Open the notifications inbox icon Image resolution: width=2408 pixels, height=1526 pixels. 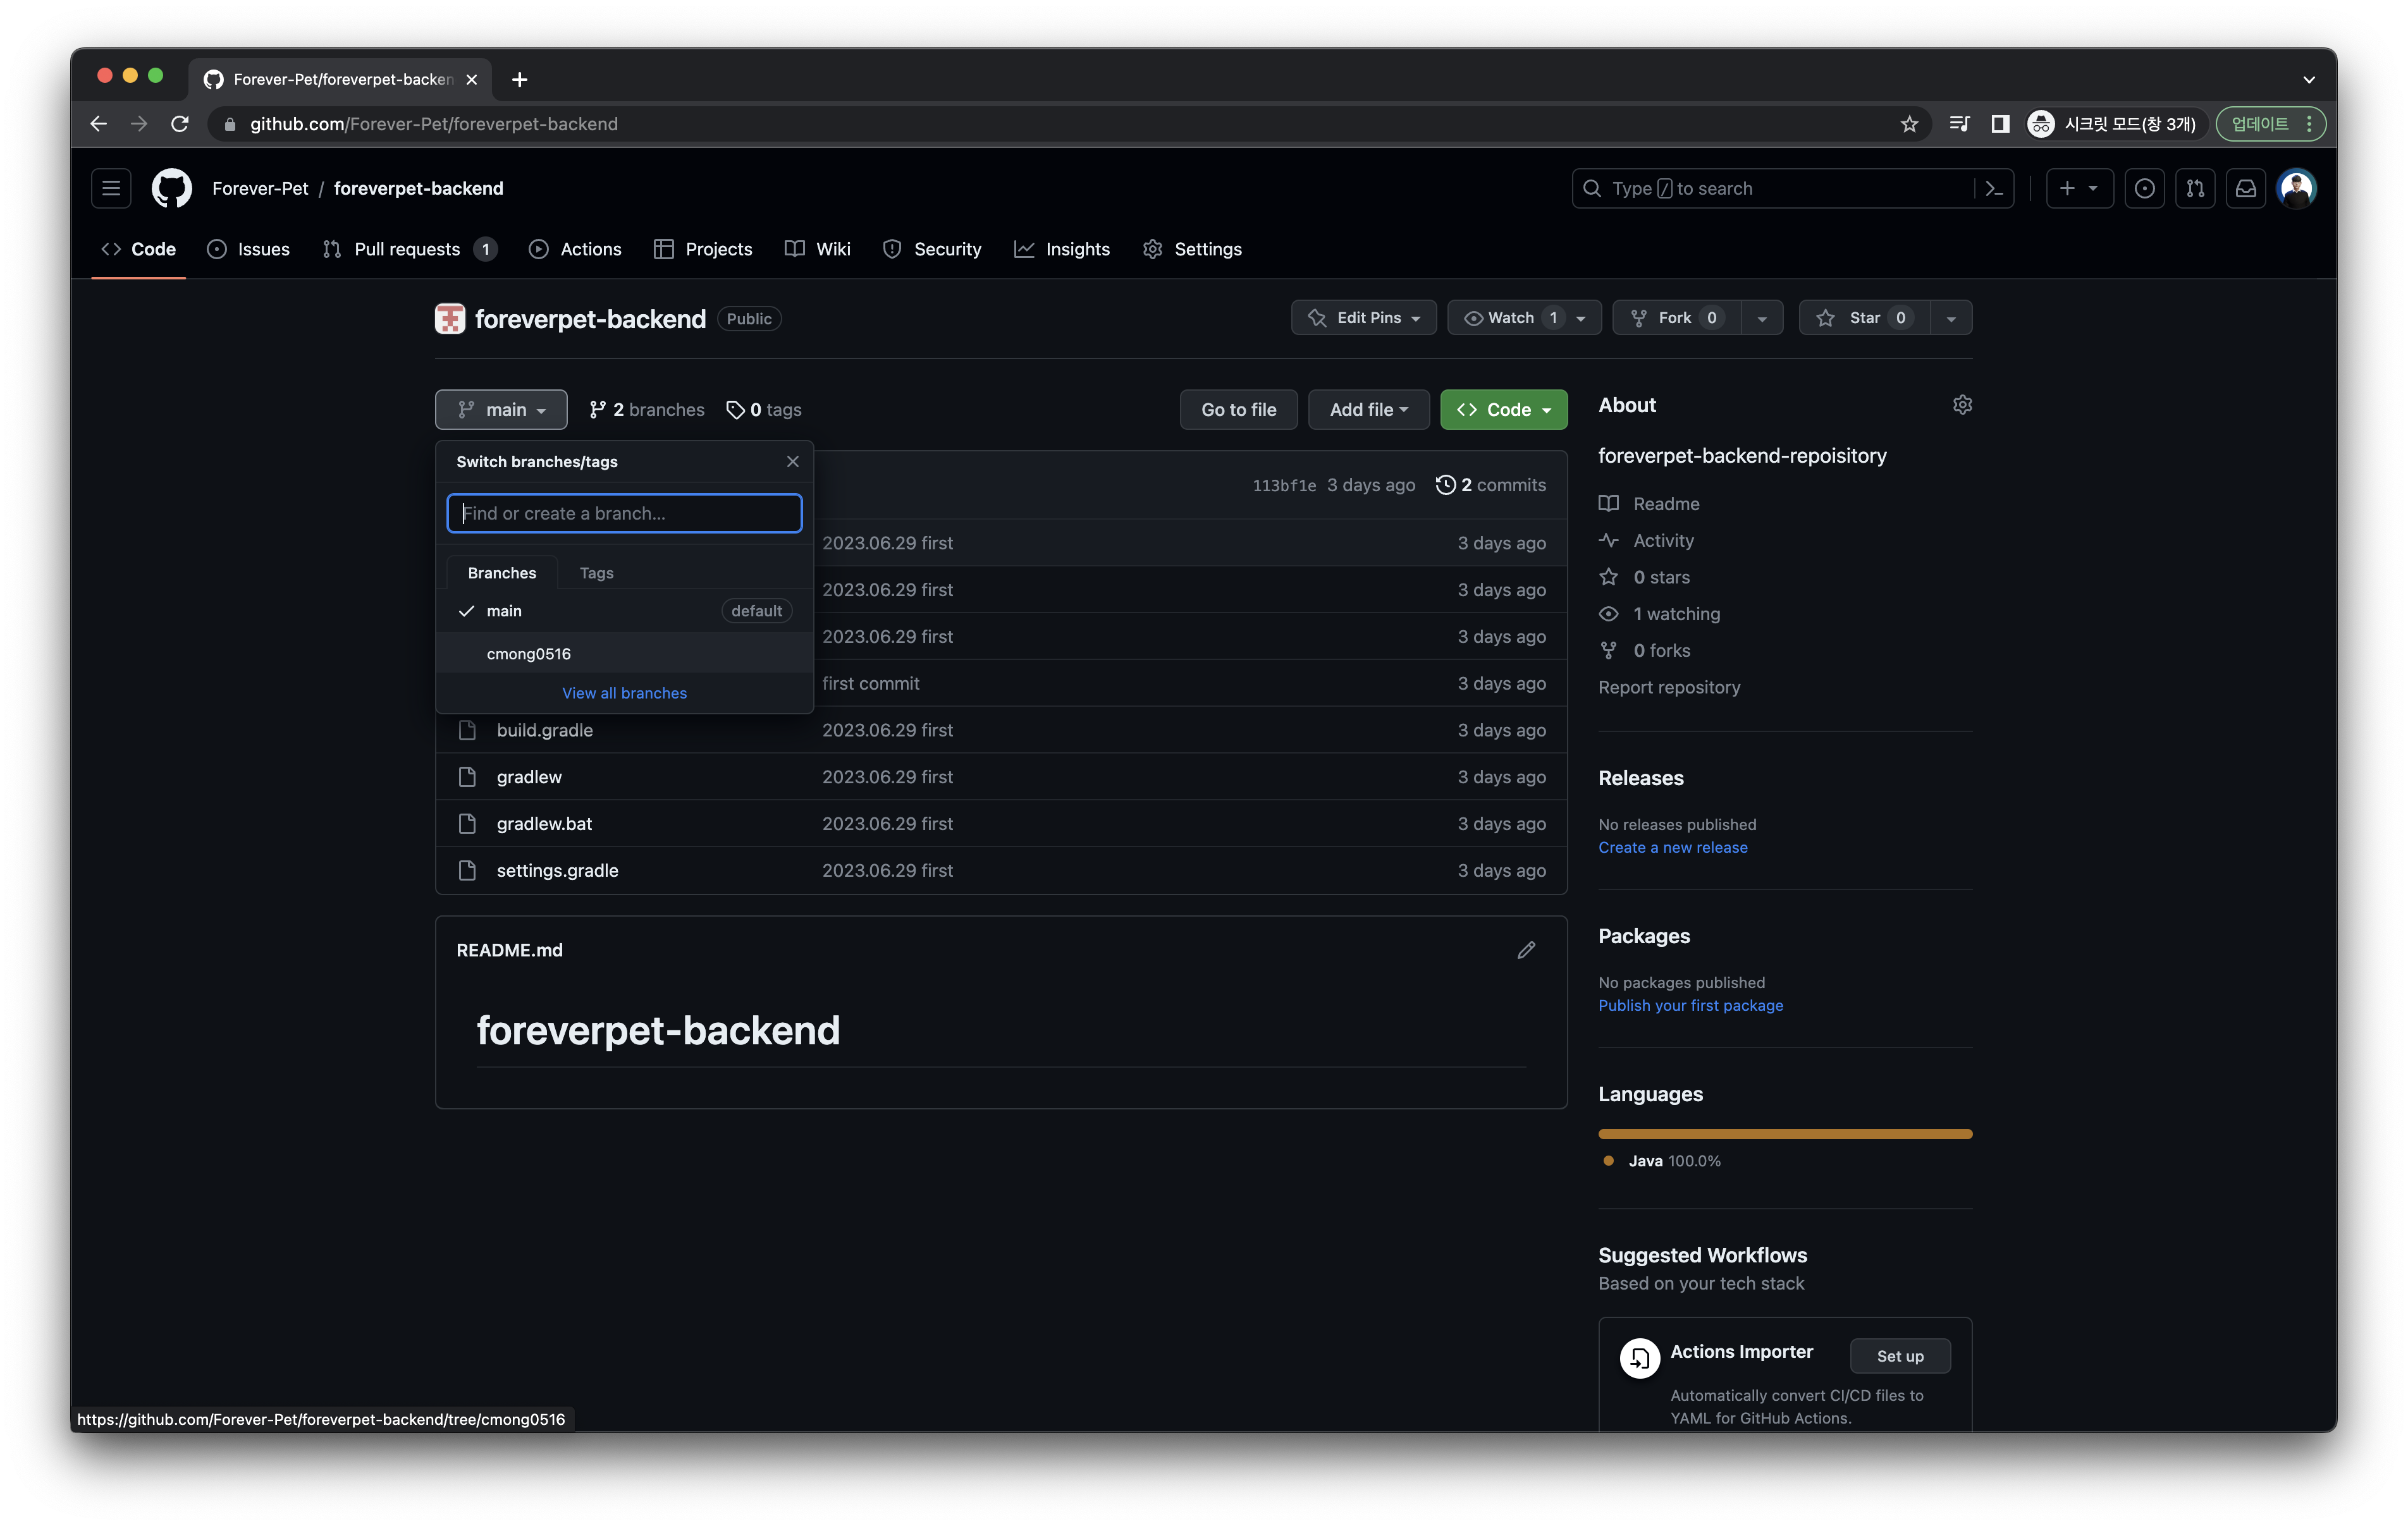pos(2246,188)
